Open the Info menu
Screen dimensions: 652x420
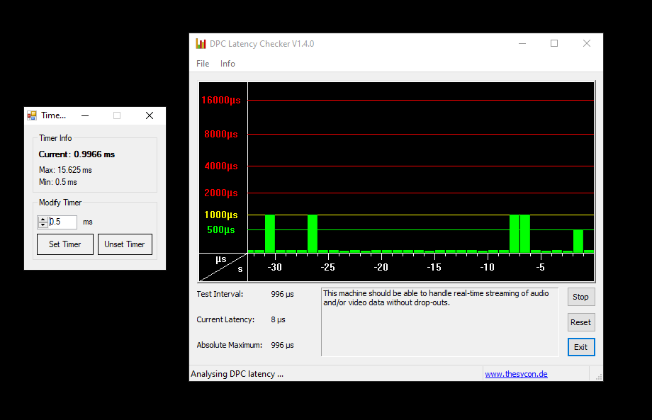pyautogui.click(x=227, y=64)
